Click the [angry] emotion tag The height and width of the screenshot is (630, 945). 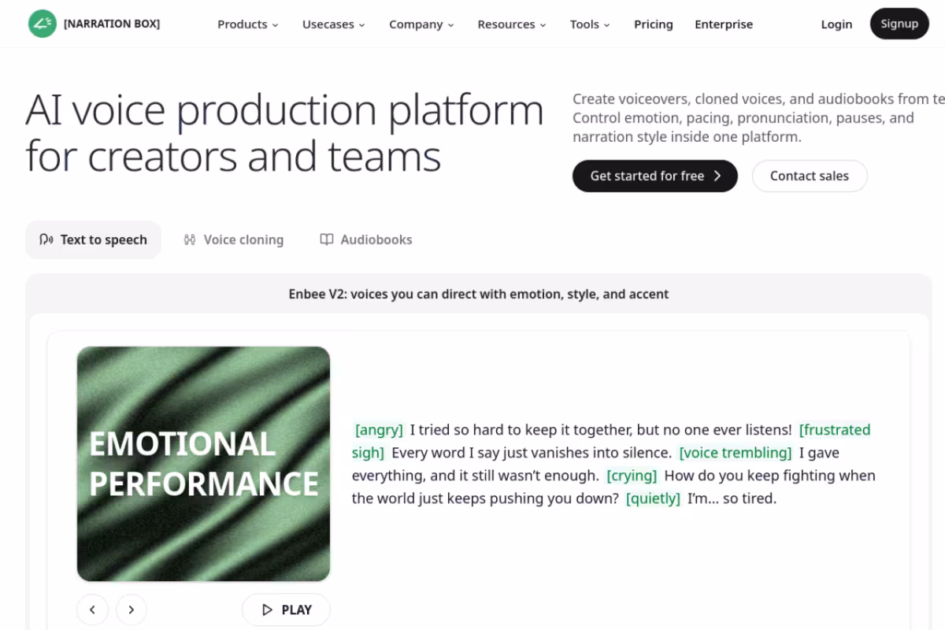[x=379, y=430]
